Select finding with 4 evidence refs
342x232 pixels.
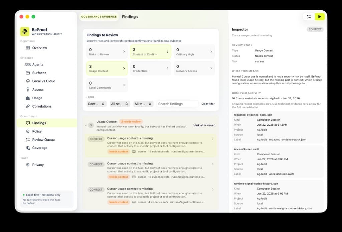[x=151, y=195]
